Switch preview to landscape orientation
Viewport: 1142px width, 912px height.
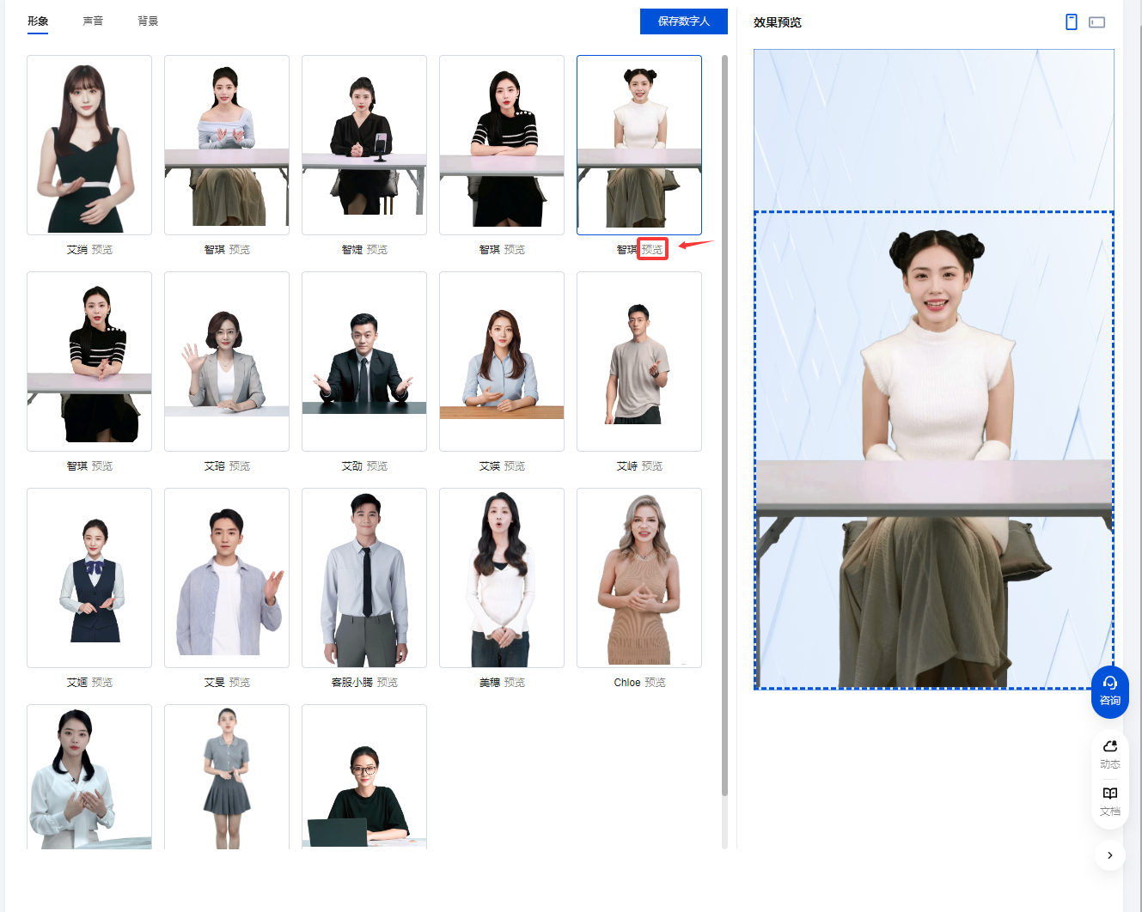click(1096, 22)
